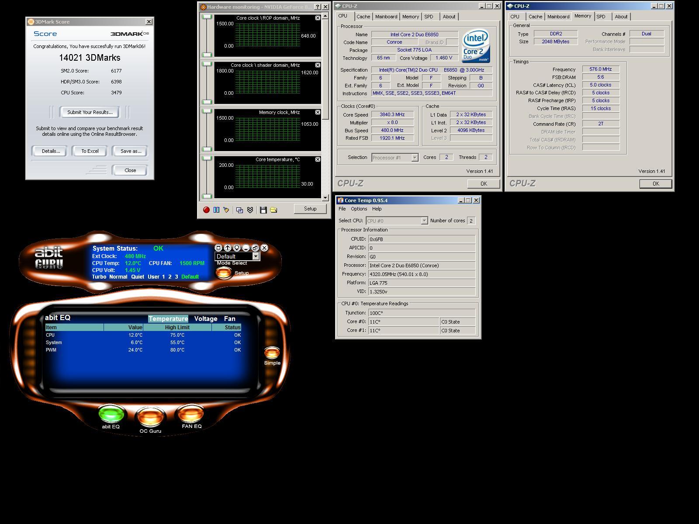Click the Frequency field in Core Temp
This screenshot has height=524, width=699.
[x=422, y=274]
